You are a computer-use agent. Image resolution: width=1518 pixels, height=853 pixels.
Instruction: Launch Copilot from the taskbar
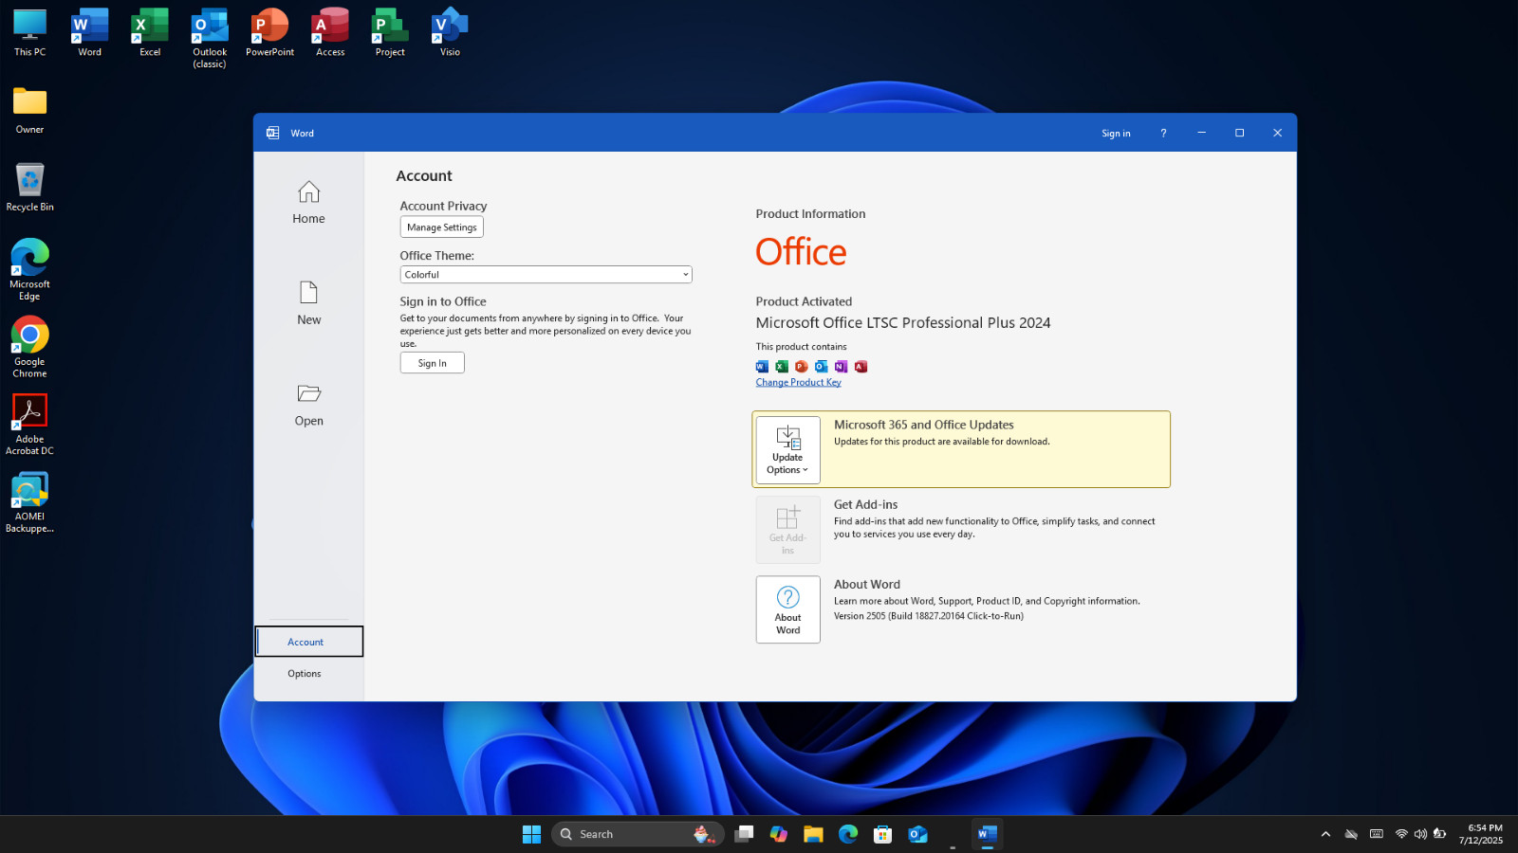coord(779,834)
